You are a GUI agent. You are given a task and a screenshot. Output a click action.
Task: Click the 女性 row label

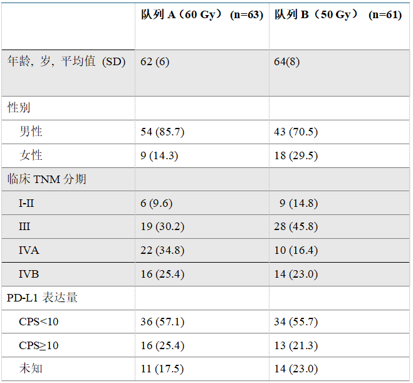click(x=31, y=155)
